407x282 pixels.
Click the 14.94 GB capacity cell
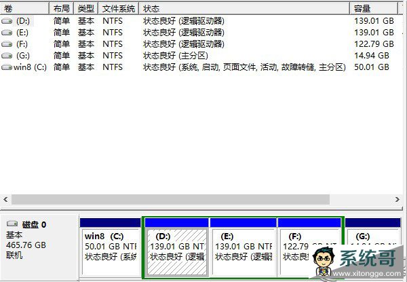coord(372,56)
